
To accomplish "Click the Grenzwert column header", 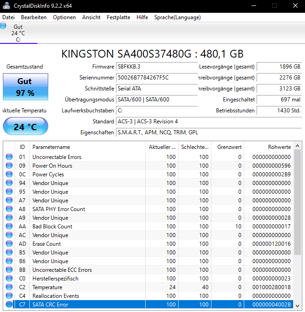I will click(228, 147).
